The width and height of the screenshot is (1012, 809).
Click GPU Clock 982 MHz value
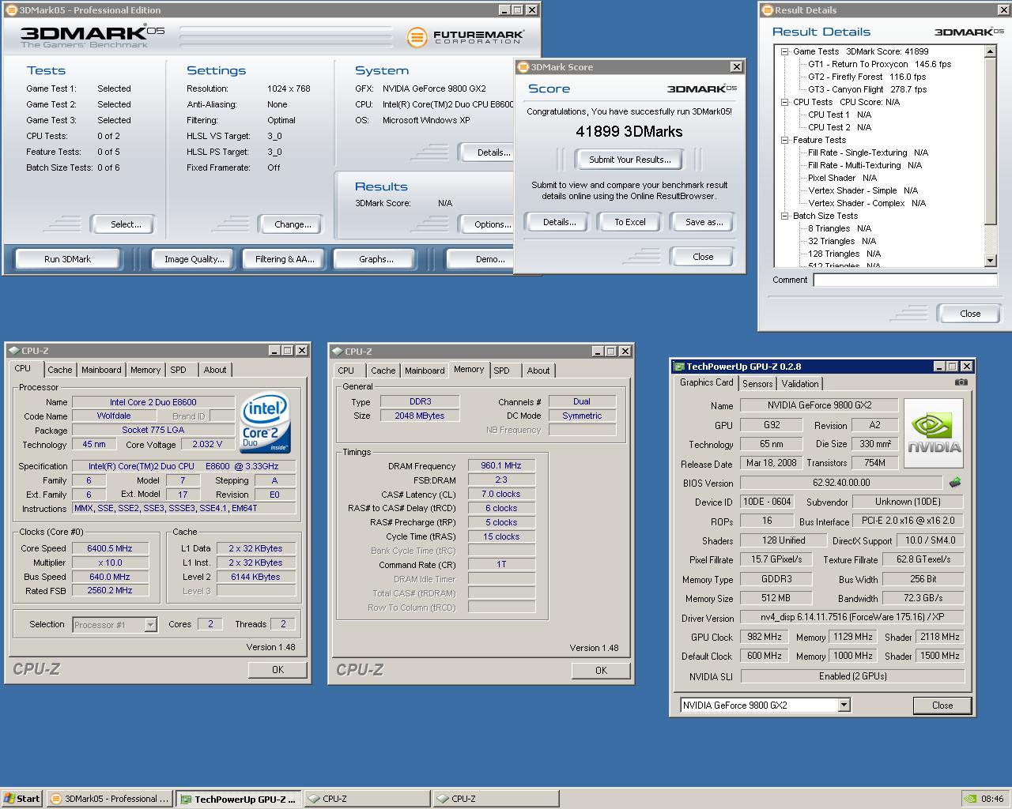click(765, 637)
